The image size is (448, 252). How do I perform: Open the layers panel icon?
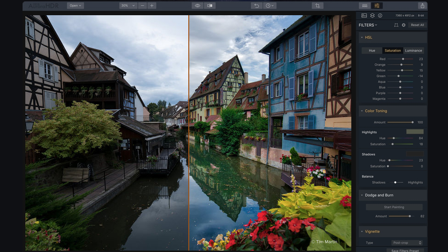372,16
